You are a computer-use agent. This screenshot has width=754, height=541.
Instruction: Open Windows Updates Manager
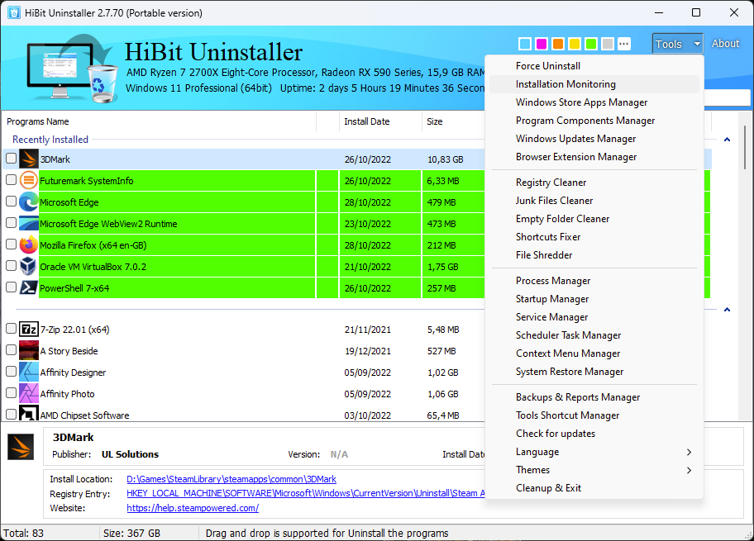(594, 139)
